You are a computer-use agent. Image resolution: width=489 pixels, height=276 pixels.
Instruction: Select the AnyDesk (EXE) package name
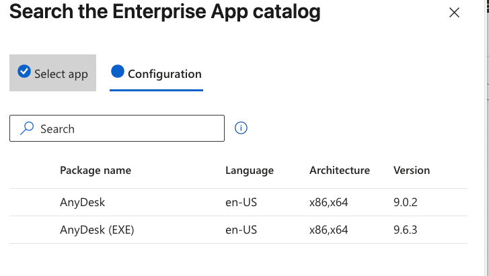click(98, 230)
